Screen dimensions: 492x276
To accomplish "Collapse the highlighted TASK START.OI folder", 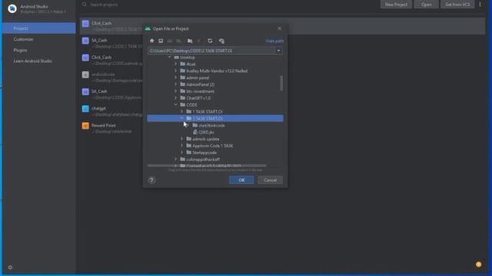I will coord(181,118).
